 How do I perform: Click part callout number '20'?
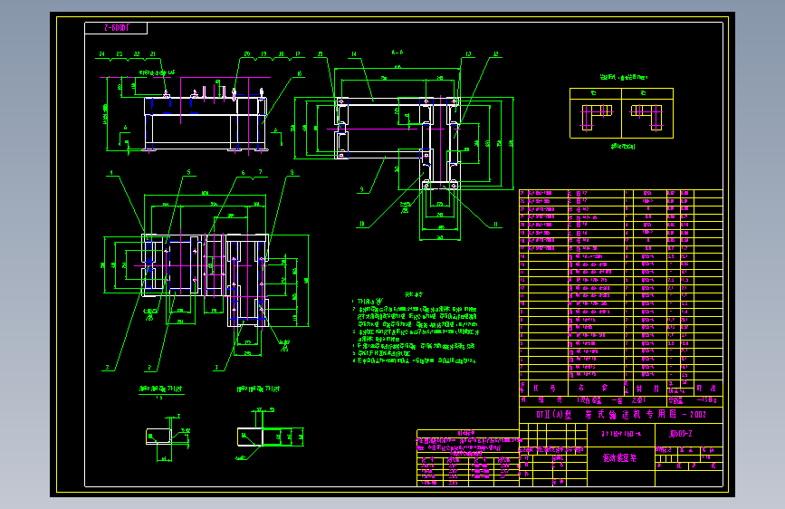click(x=247, y=53)
